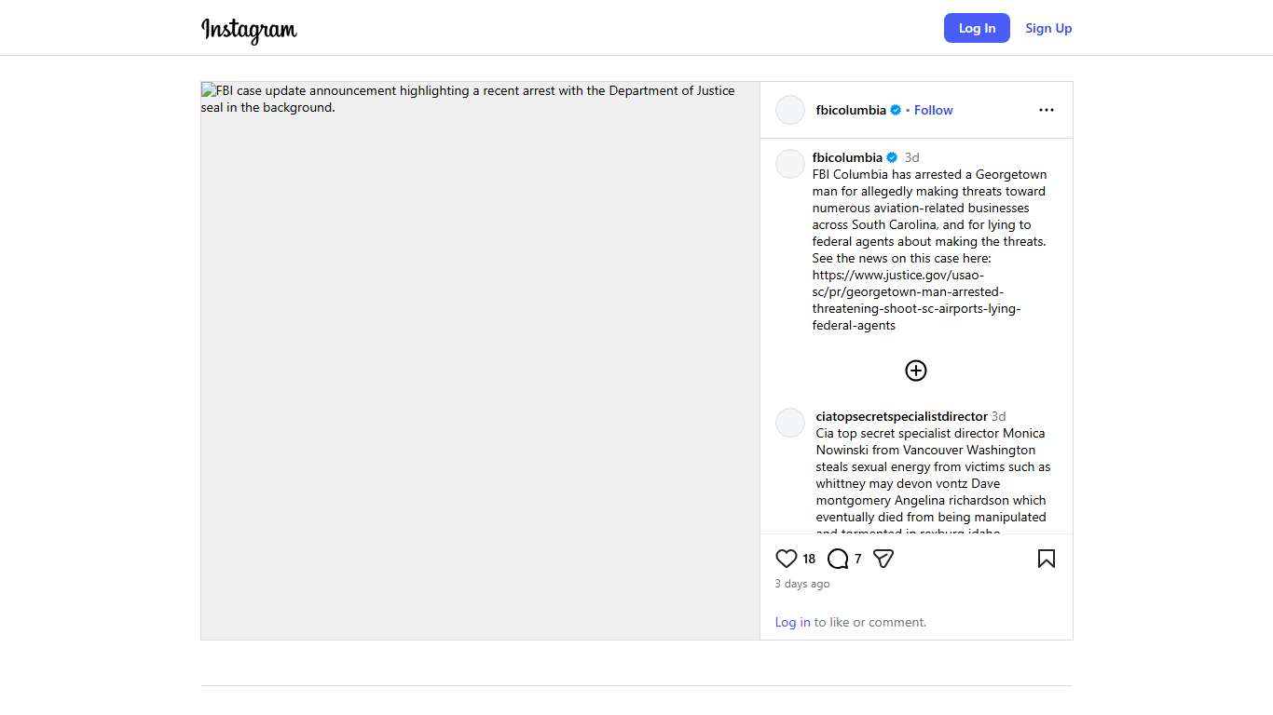
Task: Save post with bookmark icon
Action: pos(1046,559)
